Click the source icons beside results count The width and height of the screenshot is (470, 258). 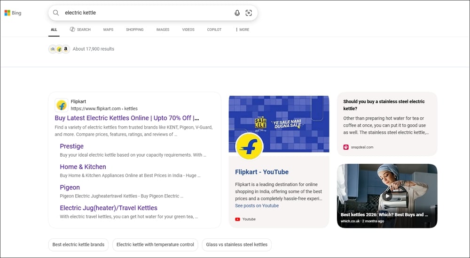59,49
